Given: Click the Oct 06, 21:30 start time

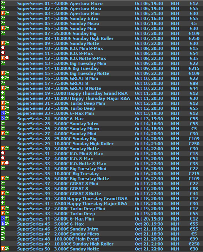Looking at the screenshot, I should tap(149, 13).
